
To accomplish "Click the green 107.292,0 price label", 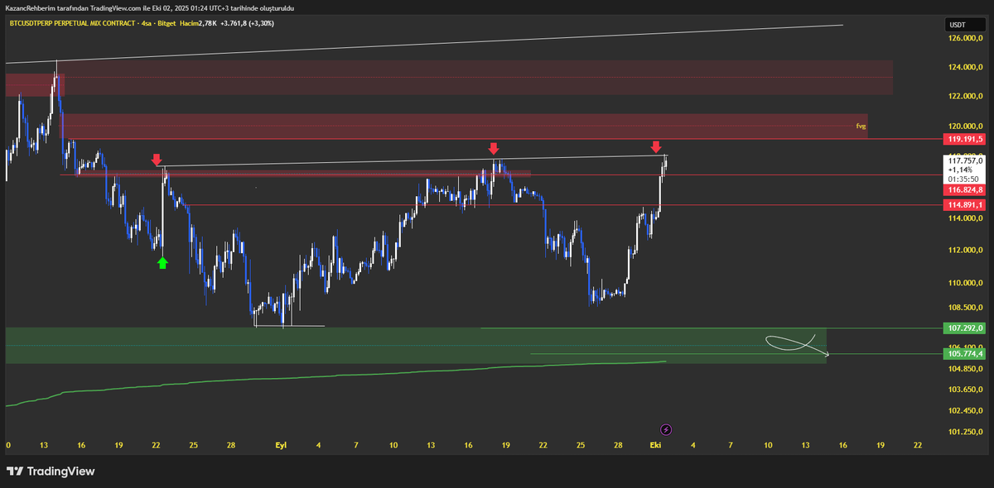I will click(964, 328).
